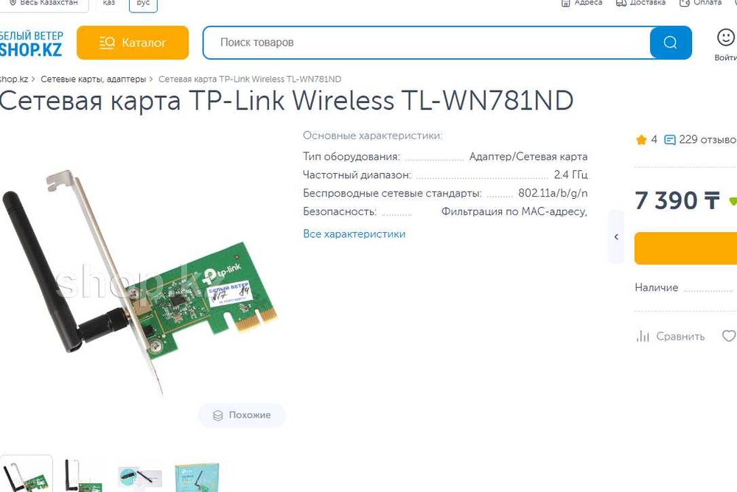Open the Адреса top menu item

(581, 3)
